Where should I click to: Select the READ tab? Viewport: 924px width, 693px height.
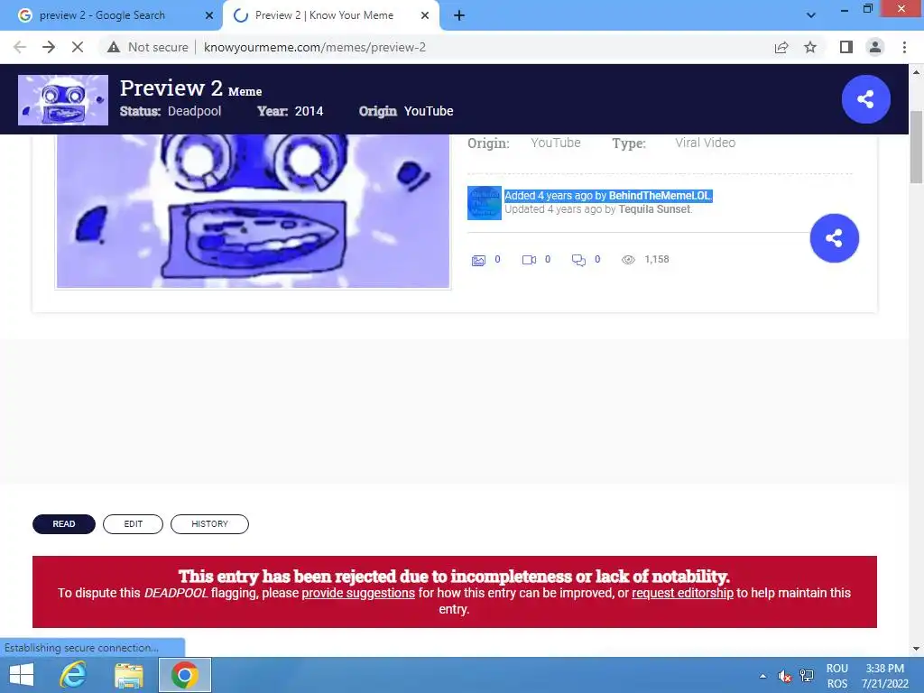[x=64, y=524]
